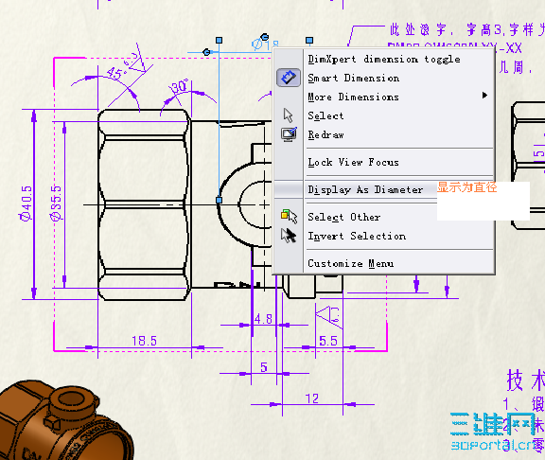This screenshot has height=460, width=545.
Task: Click the Select Other icon
Action: (x=290, y=217)
